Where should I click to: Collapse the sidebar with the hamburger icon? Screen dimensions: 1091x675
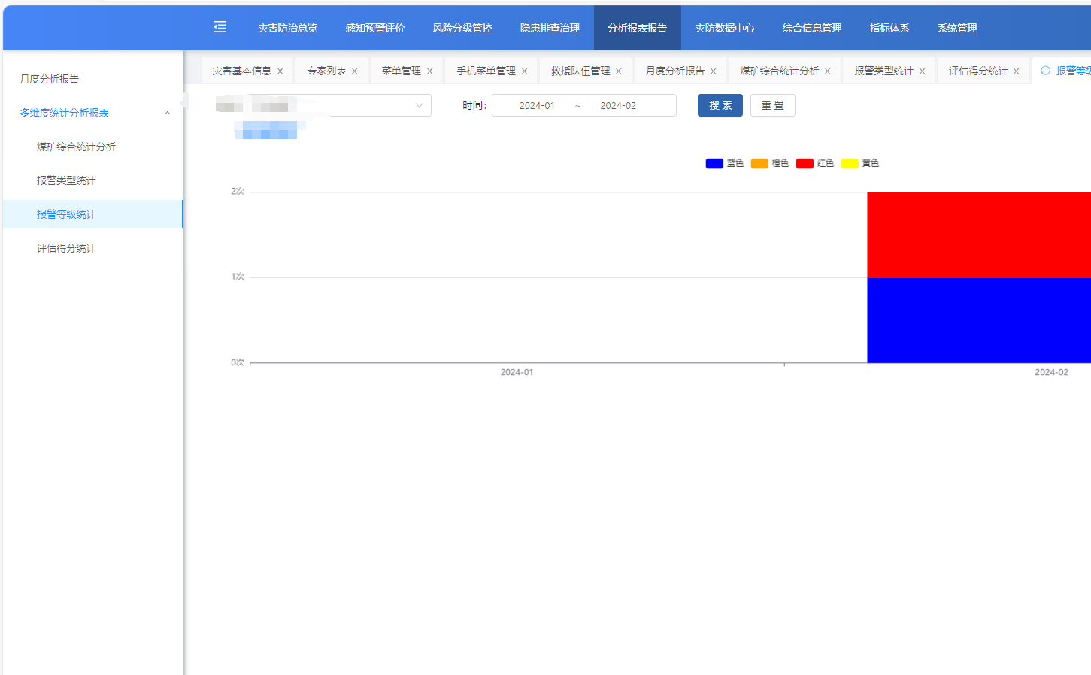(220, 27)
